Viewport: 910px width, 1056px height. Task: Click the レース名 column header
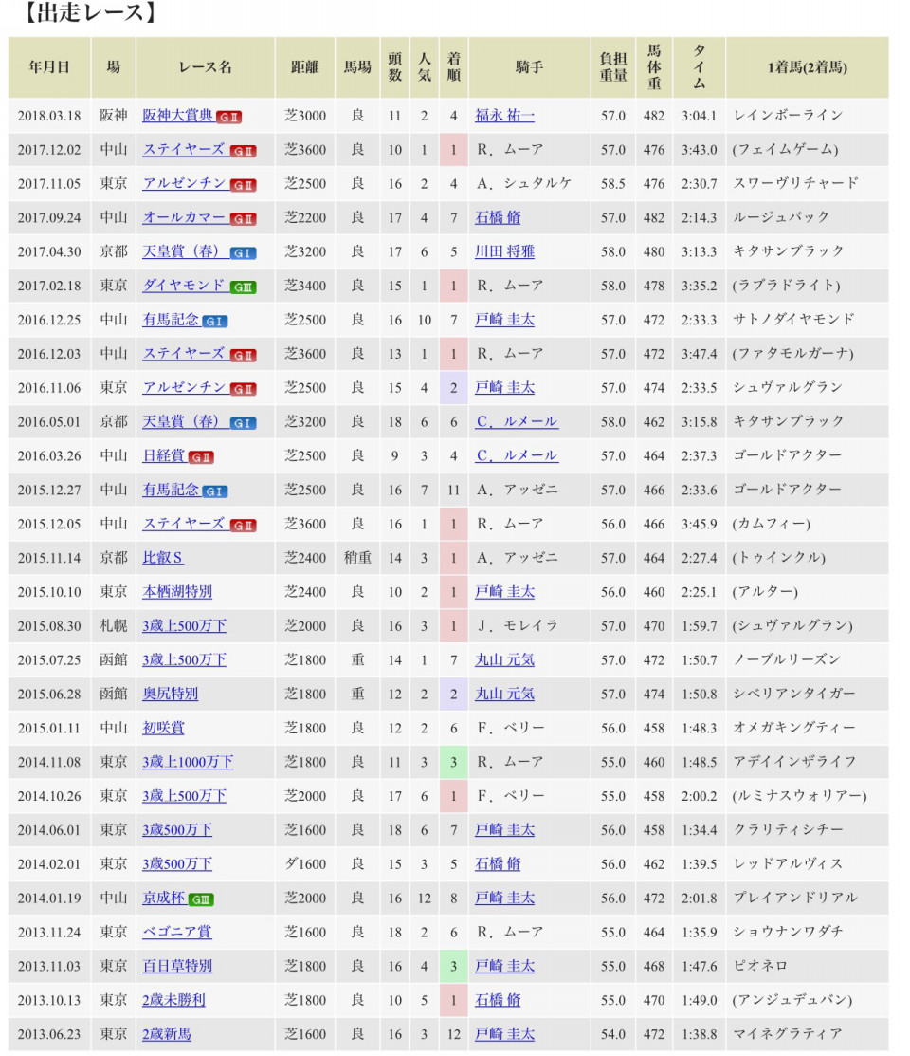click(206, 67)
